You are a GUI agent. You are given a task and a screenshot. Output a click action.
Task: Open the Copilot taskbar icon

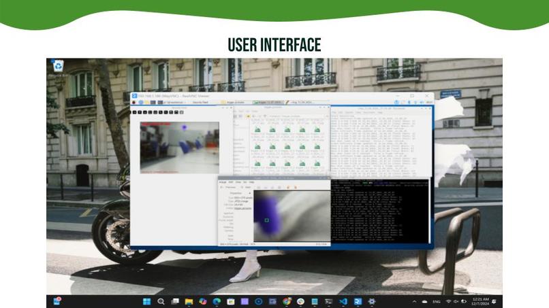pos(203,301)
